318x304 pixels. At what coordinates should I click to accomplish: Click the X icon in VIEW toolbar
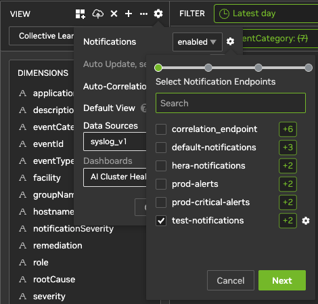114,14
